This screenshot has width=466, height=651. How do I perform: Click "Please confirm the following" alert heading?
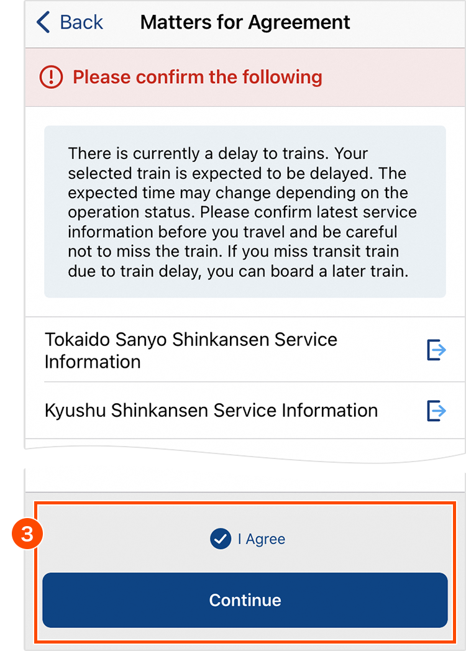click(x=198, y=78)
